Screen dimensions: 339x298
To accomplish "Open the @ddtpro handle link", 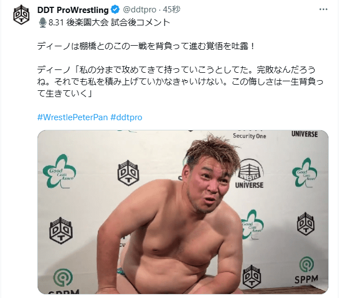I will (x=140, y=10).
